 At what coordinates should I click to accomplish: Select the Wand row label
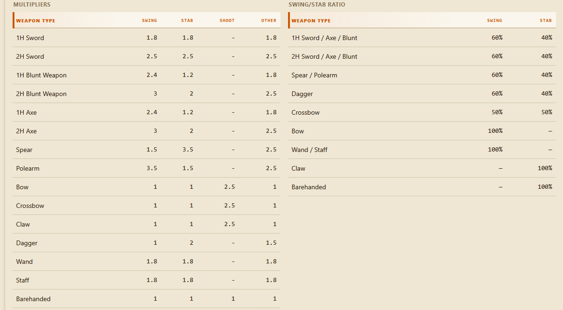coord(24,262)
